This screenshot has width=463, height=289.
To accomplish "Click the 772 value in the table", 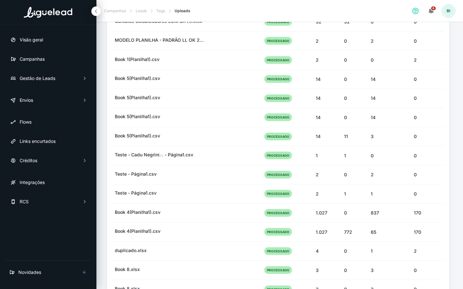I will (348, 232).
